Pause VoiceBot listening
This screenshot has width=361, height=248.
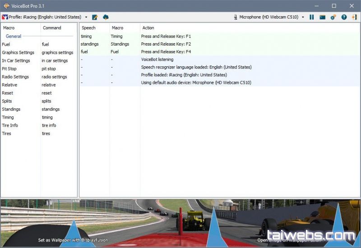pyautogui.click(x=311, y=17)
